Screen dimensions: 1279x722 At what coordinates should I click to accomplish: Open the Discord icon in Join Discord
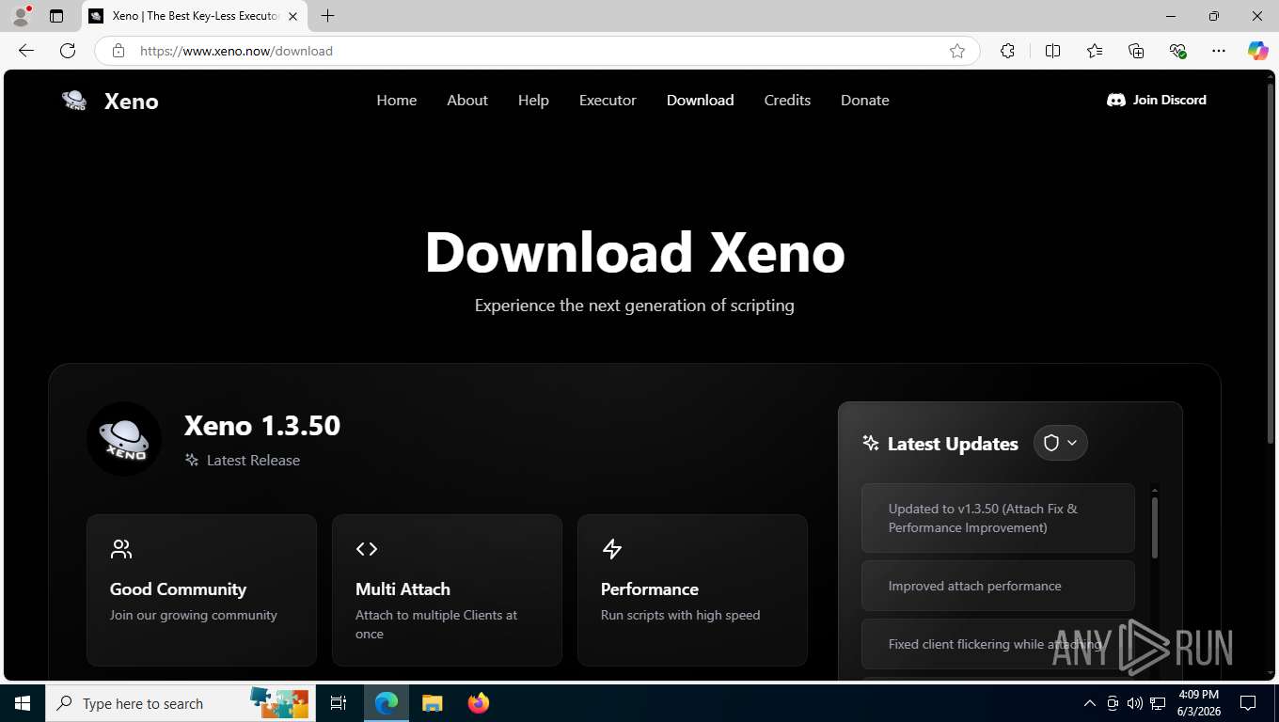[1116, 100]
